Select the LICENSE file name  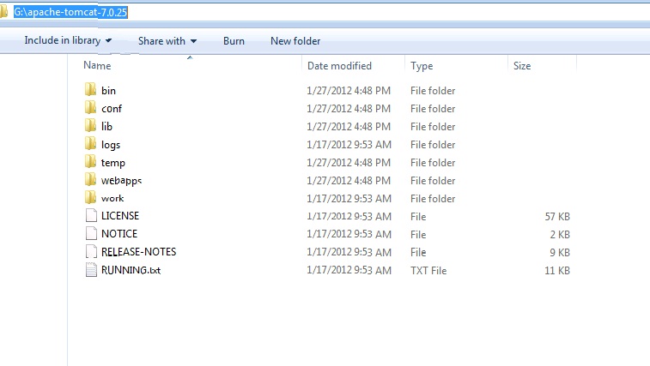pyautogui.click(x=120, y=216)
